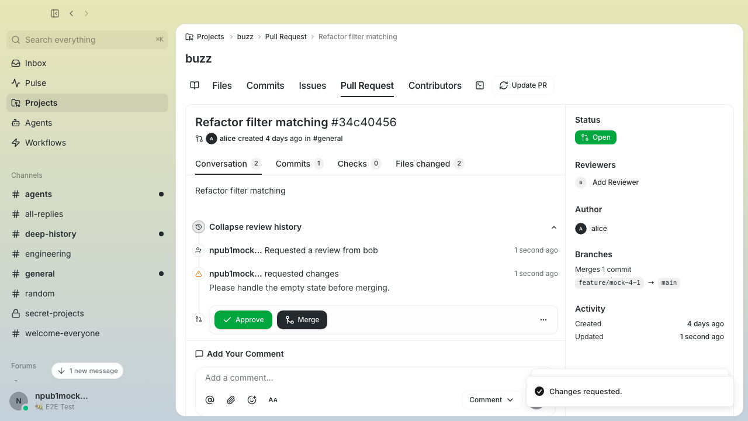
Task: Toggle text formatting Aa icon
Action: click(x=273, y=400)
